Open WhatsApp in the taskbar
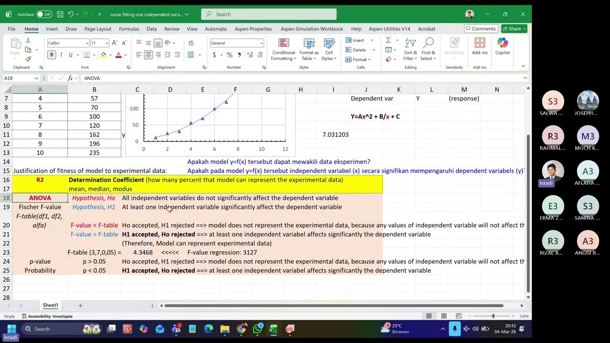This screenshot has height=343, width=610. [x=257, y=329]
